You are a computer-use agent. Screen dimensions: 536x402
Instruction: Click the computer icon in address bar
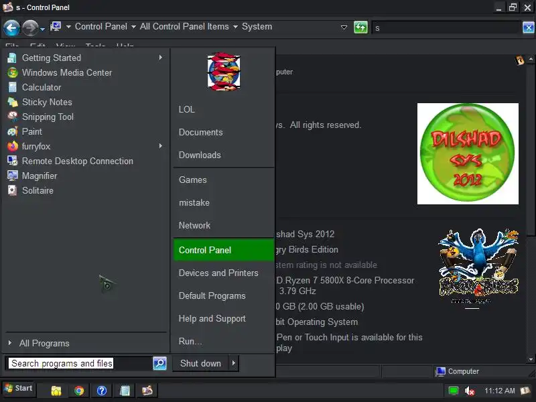click(x=56, y=26)
